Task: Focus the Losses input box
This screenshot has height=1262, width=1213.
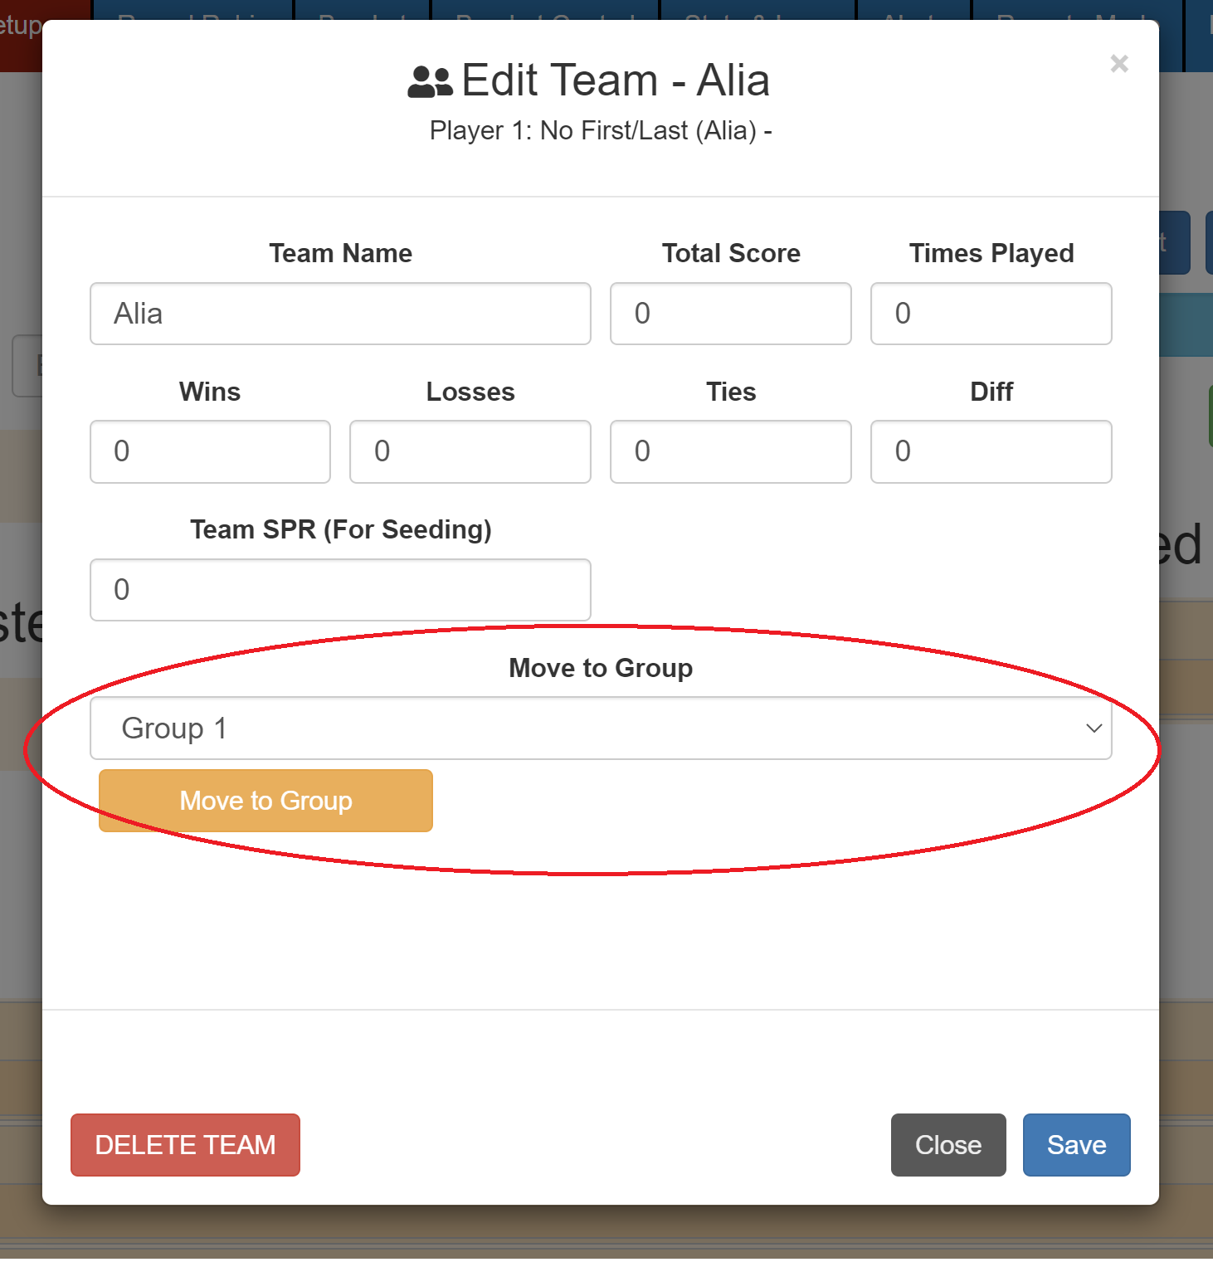Action: click(x=470, y=451)
